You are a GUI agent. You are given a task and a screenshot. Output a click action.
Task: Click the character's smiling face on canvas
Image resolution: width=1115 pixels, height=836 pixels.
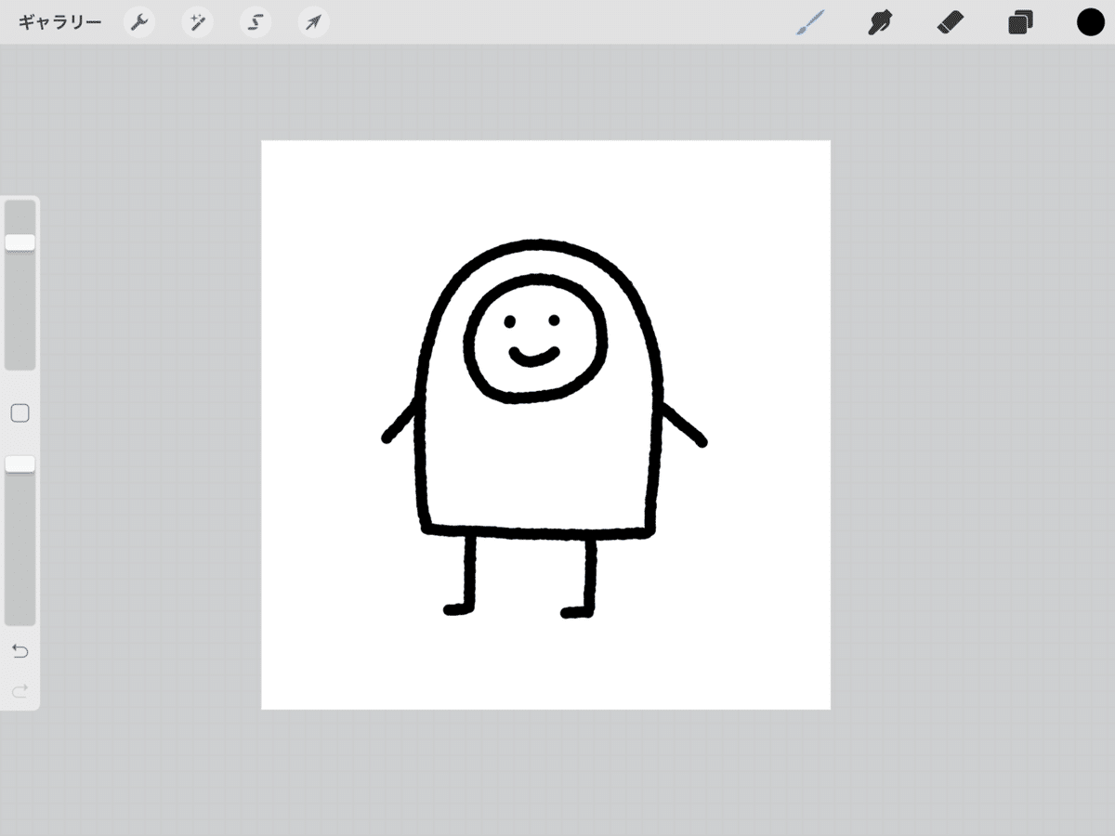pyautogui.click(x=535, y=338)
